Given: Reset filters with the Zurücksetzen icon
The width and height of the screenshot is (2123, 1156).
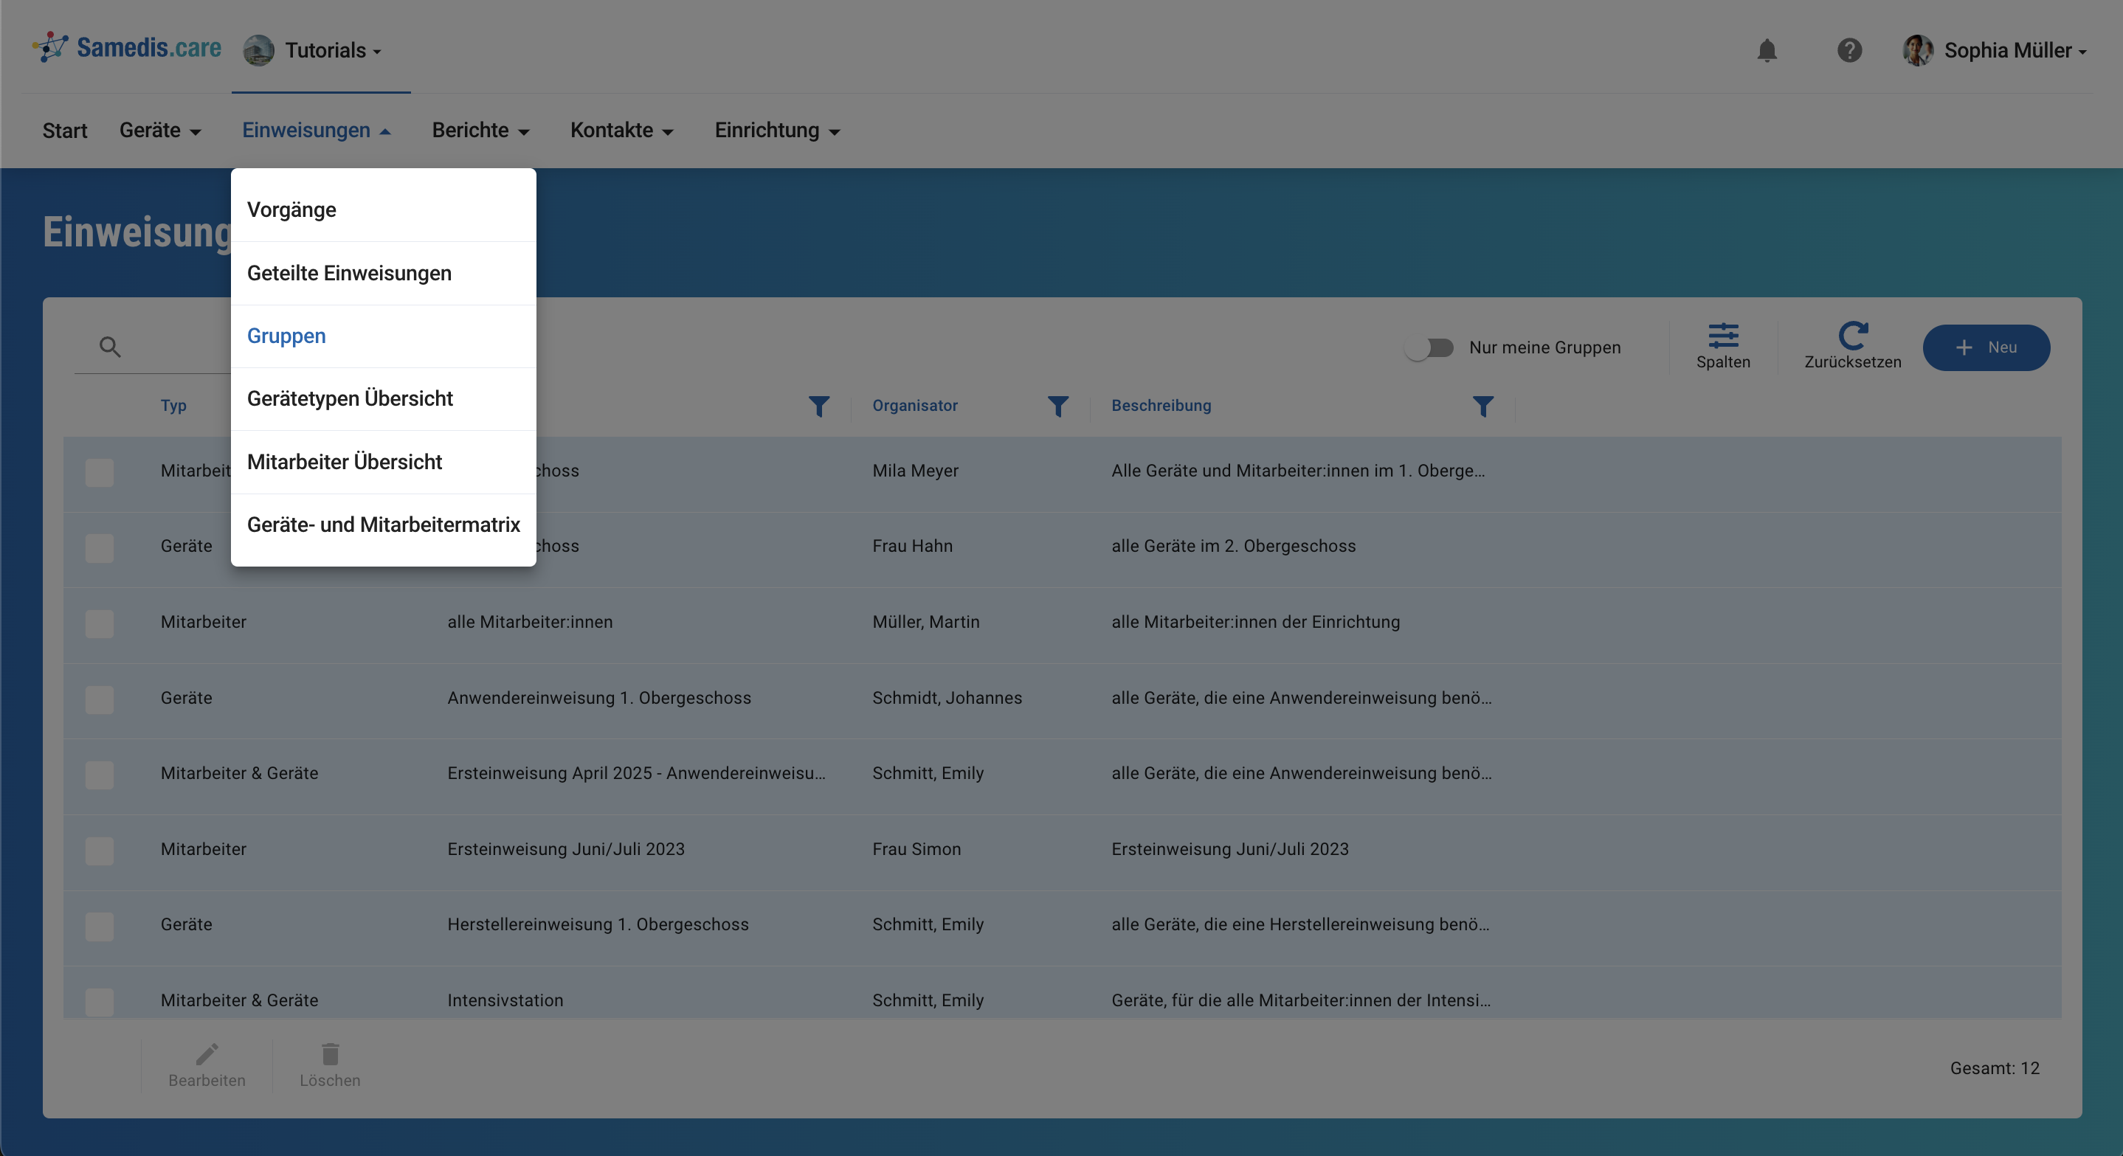Looking at the screenshot, I should click(x=1852, y=336).
